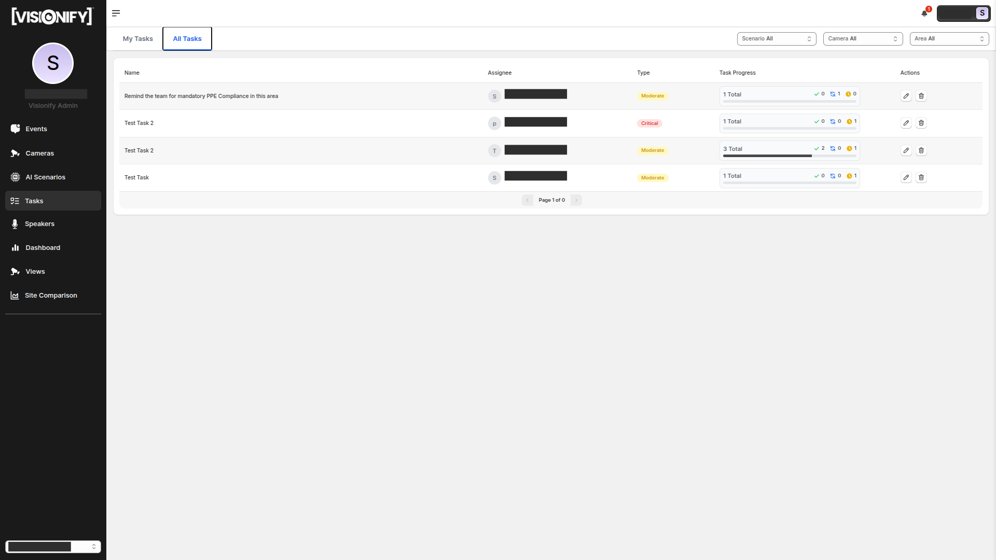This screenshot has height=560, width=996.
Task: Open Dashboard in the sidebar
Action: (53, 248)
